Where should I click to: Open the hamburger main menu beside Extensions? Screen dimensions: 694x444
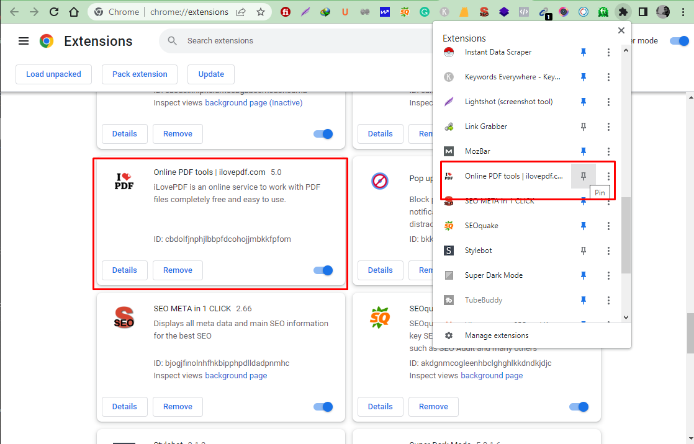click(x=24, y=41)
